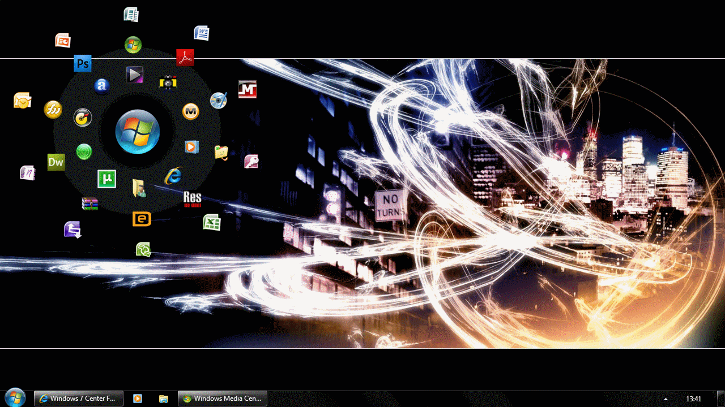This screenshot has height=407, width=725.
Task: Open Windows Media Player from the taskbar
Action: (137, 398)
